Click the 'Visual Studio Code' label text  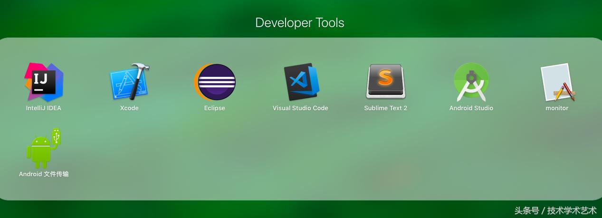300,108
